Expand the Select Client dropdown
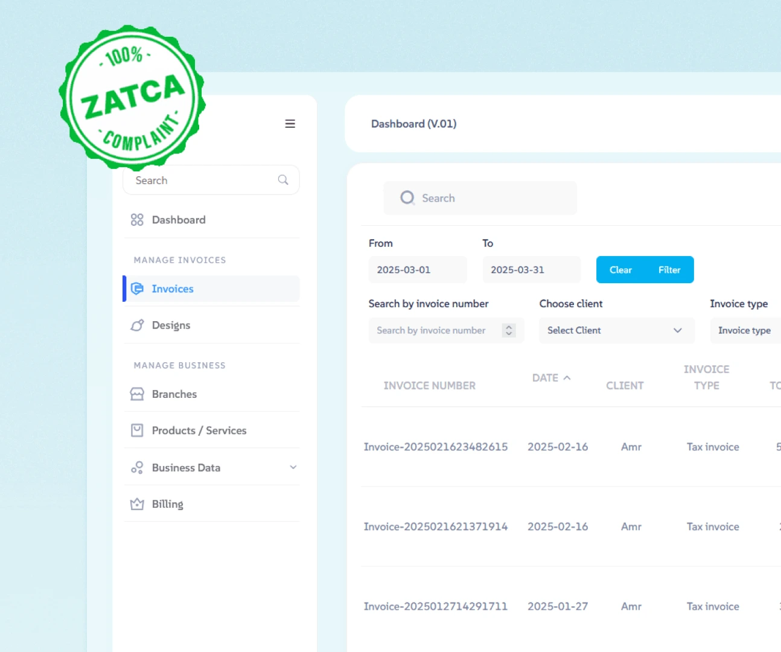Image resolution: width=781 pixels, height=652 pixels. (x=616, y=330)
